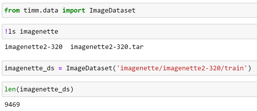Focus the empty area of the import cell
257x111 pixels.
(196, 11)
